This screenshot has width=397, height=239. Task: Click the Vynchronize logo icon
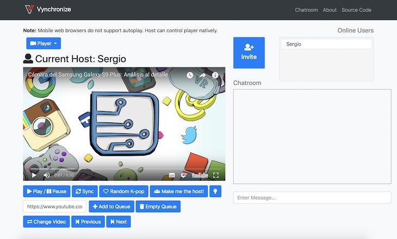coord(29,9)
